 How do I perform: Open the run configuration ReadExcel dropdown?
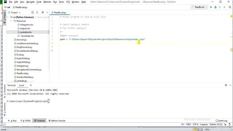[x=199, y=7]
